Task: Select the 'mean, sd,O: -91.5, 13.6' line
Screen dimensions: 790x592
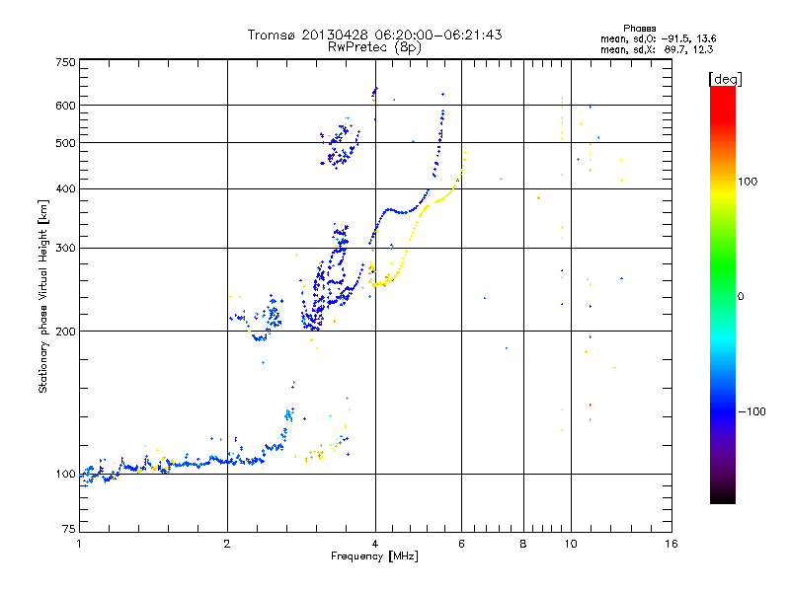Action: (x=658, y=38)
